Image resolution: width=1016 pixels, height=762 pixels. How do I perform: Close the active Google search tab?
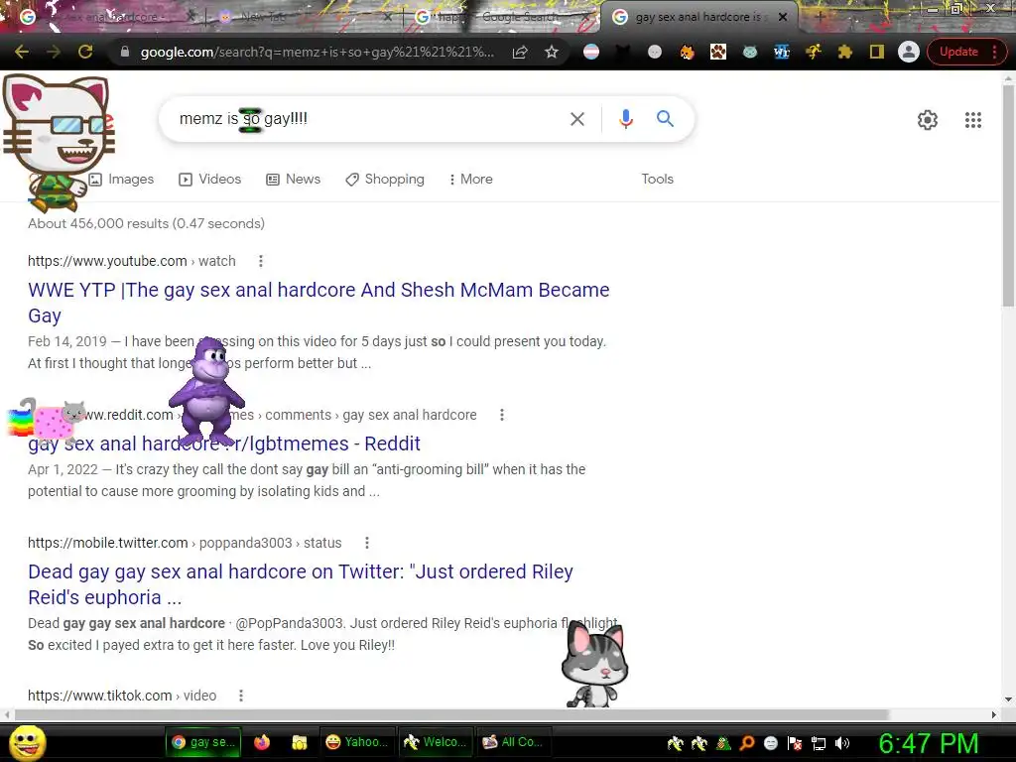(783, 17)
